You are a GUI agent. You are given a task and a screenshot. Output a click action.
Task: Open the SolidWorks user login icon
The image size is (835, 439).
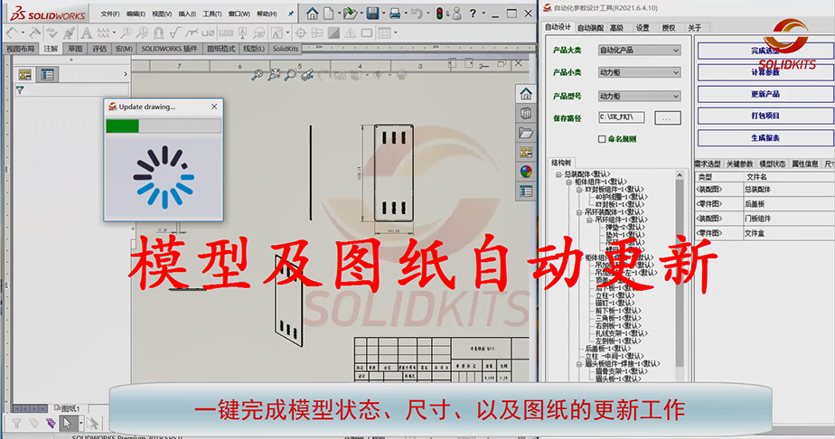coord(456,14)
